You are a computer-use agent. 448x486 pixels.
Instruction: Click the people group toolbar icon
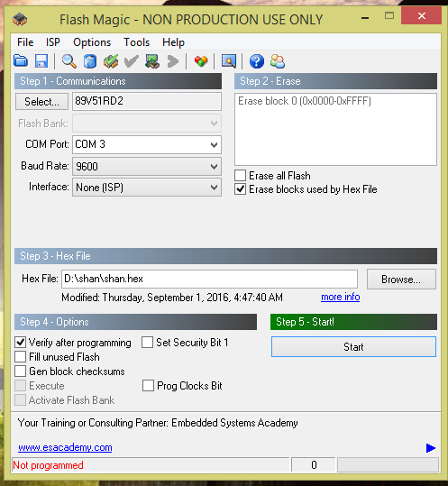278,60
